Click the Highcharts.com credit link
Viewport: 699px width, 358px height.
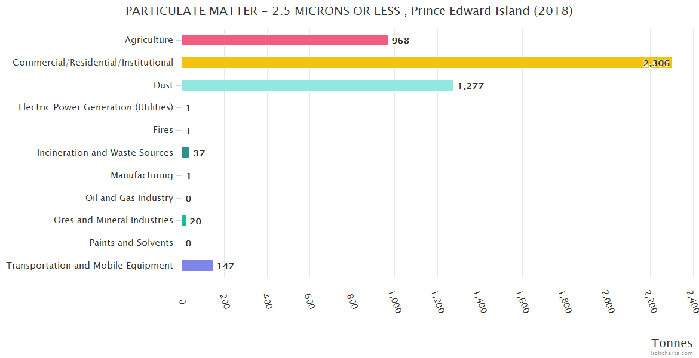click(x=672, y=353)
